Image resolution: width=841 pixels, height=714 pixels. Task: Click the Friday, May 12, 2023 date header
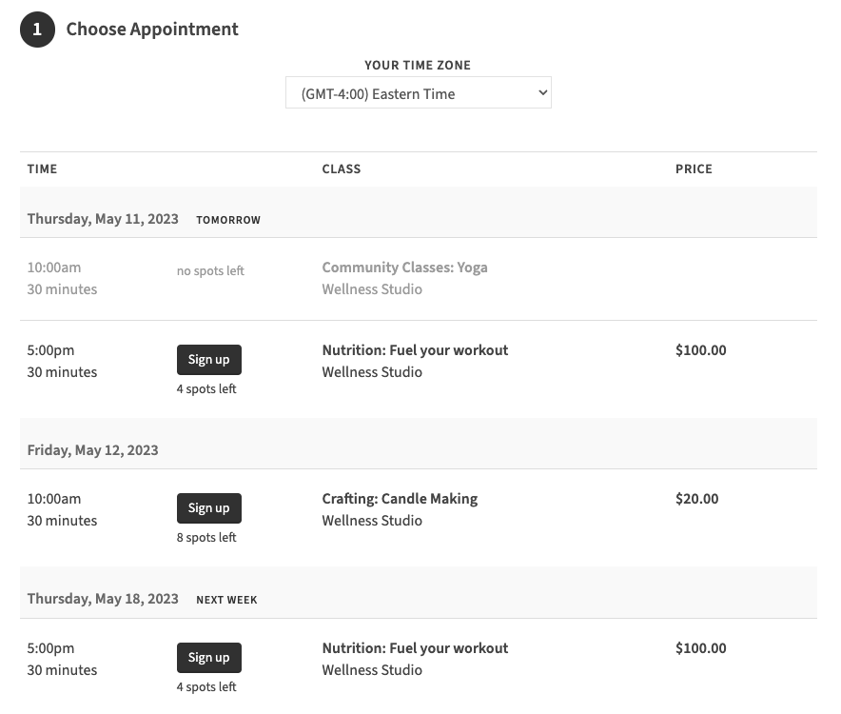(x=92, y=449)
